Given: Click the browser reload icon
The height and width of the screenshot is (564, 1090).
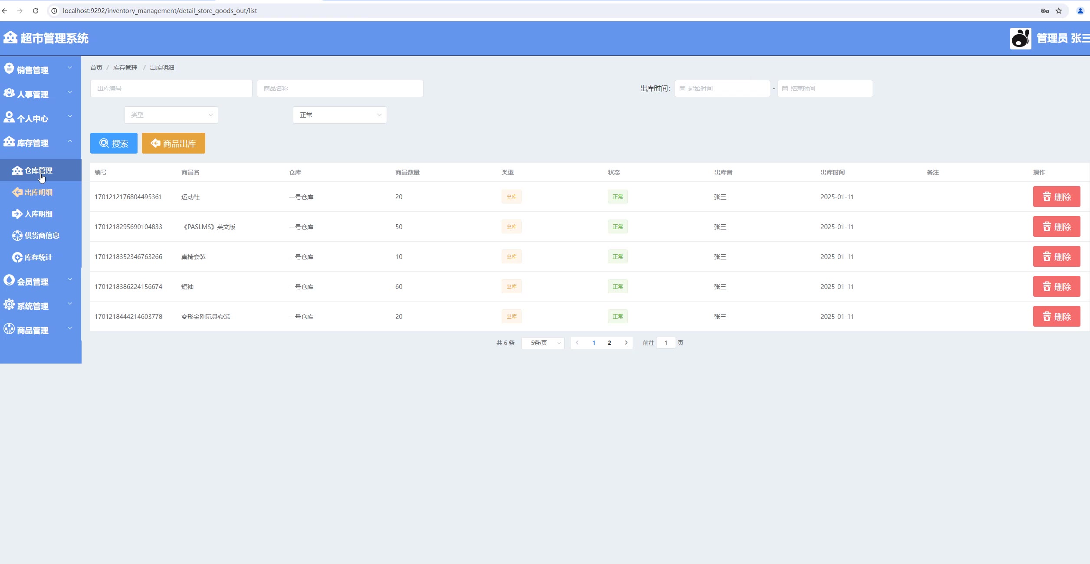Looking at the screenshot, I should pos(36,11).
